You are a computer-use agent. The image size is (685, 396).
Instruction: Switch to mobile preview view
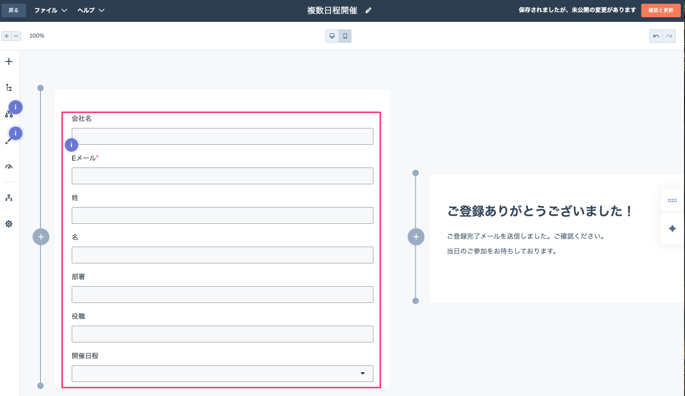(345, 36)
